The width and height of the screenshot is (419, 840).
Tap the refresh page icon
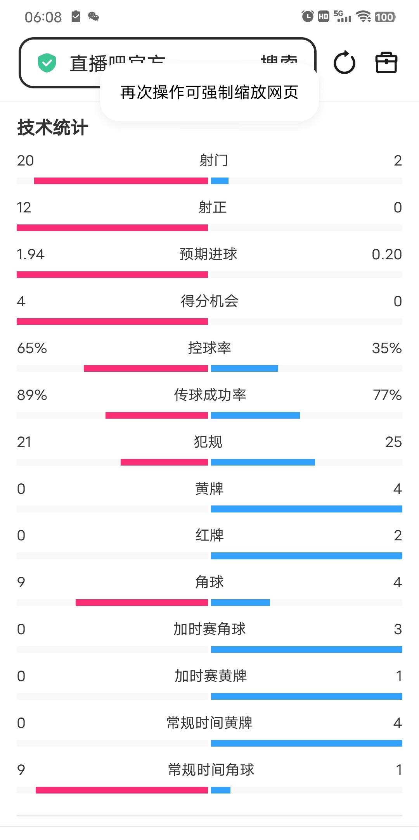(x=345, y=62)
